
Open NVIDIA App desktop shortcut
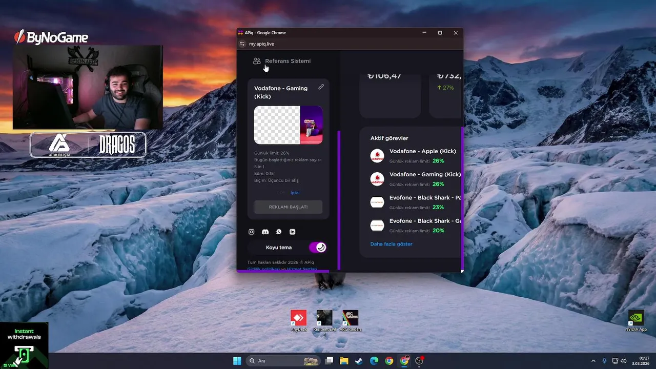(636, 321)
